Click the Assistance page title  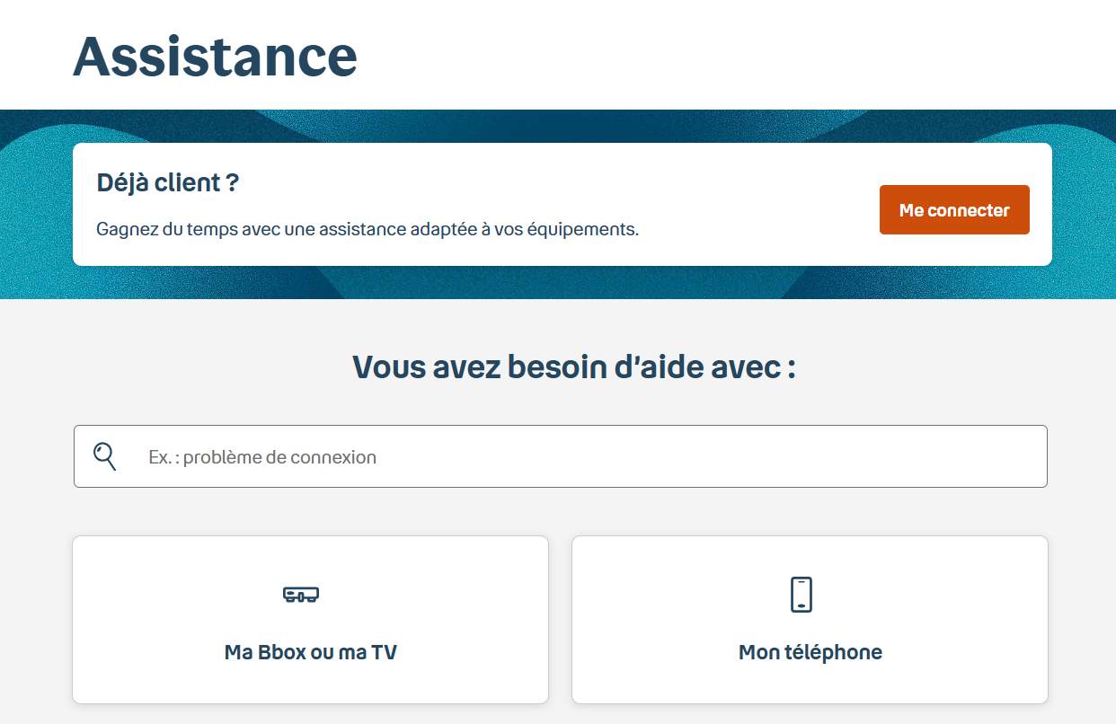pos(215,56)
